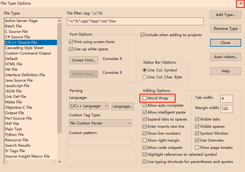Open the C/C++ Language dropdown
This screenshot has width=245, height=172.
[x=89, y=106]
